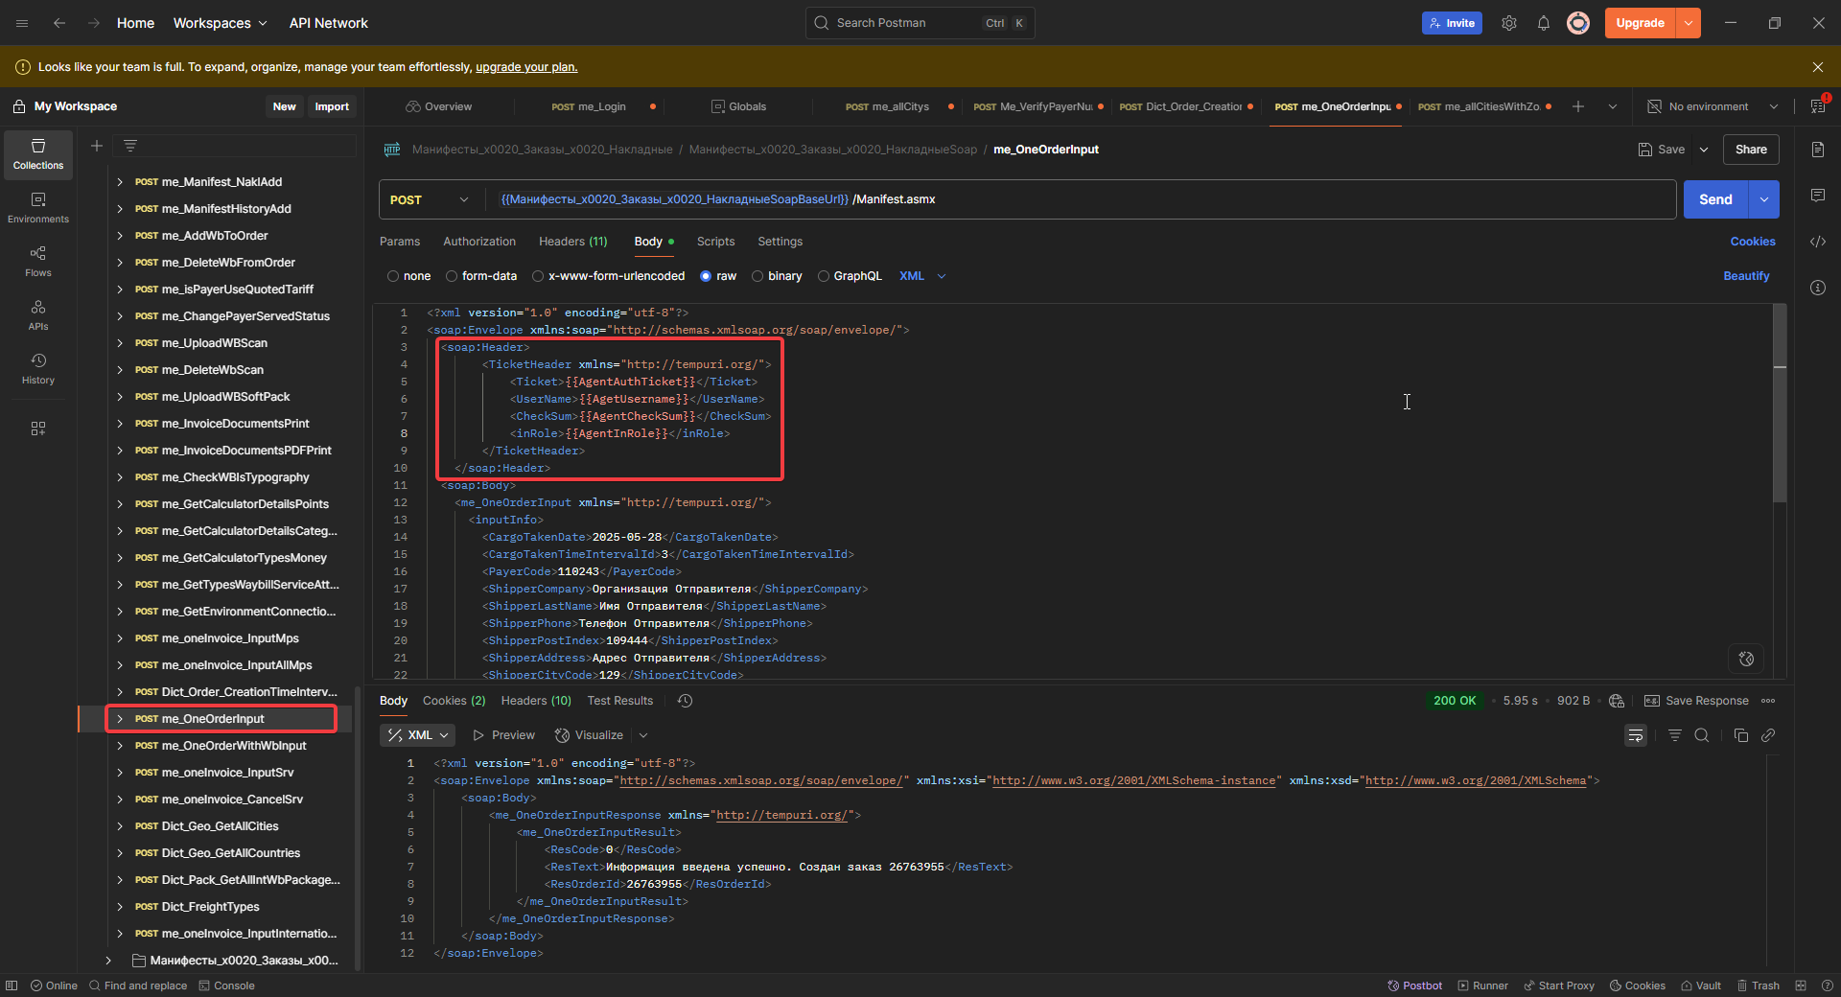The image size is (1841, 997).
Task: Click the link icon in response toolbar
Action: (1768, 735)
